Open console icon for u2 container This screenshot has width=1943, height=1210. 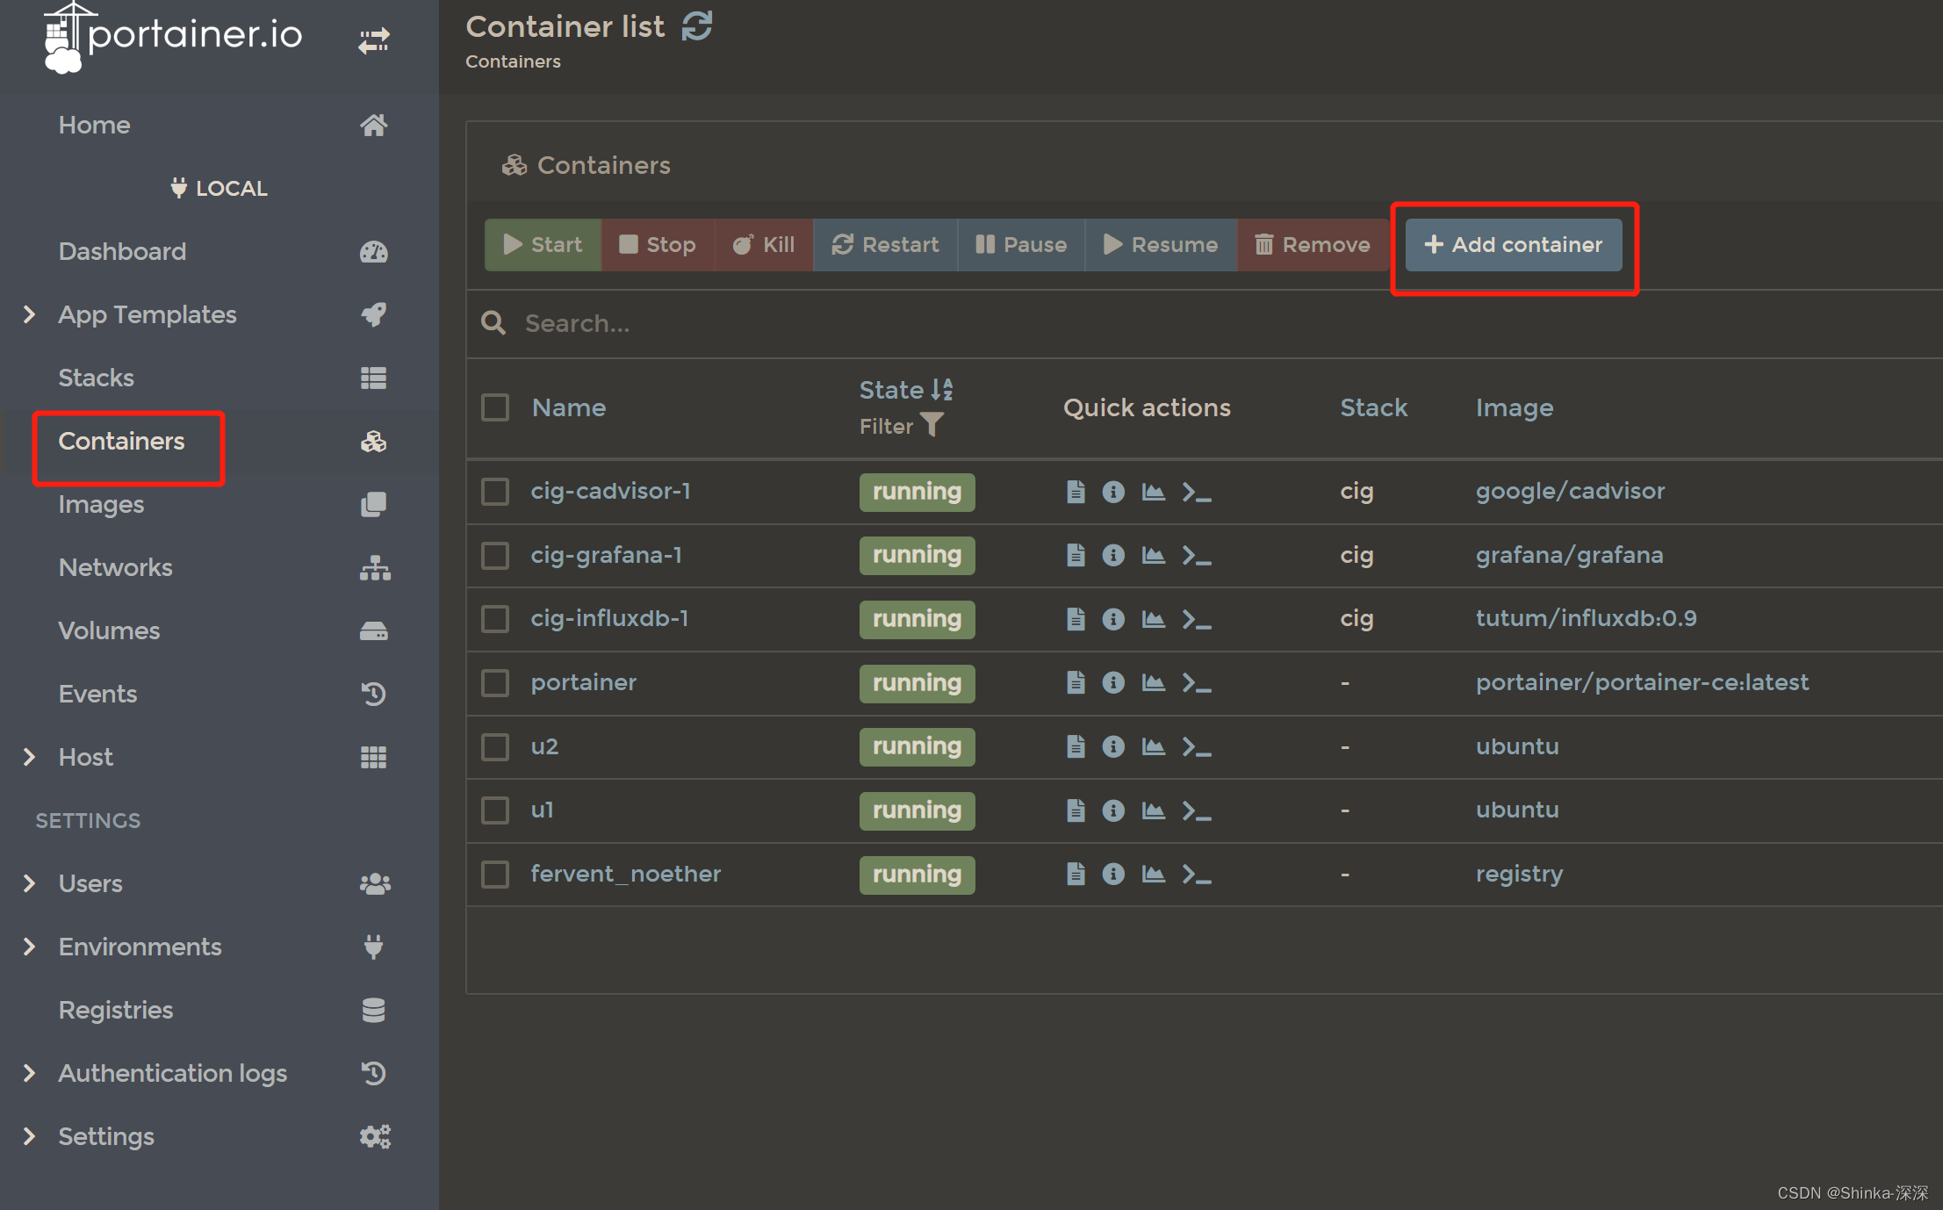click(1197, 746)
